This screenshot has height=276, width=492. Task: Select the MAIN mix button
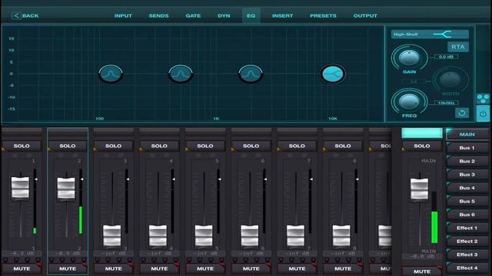pyautogui.click(x=467, y=134)
